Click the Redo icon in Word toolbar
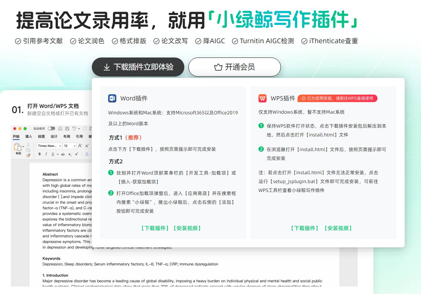 click(84, 129)
